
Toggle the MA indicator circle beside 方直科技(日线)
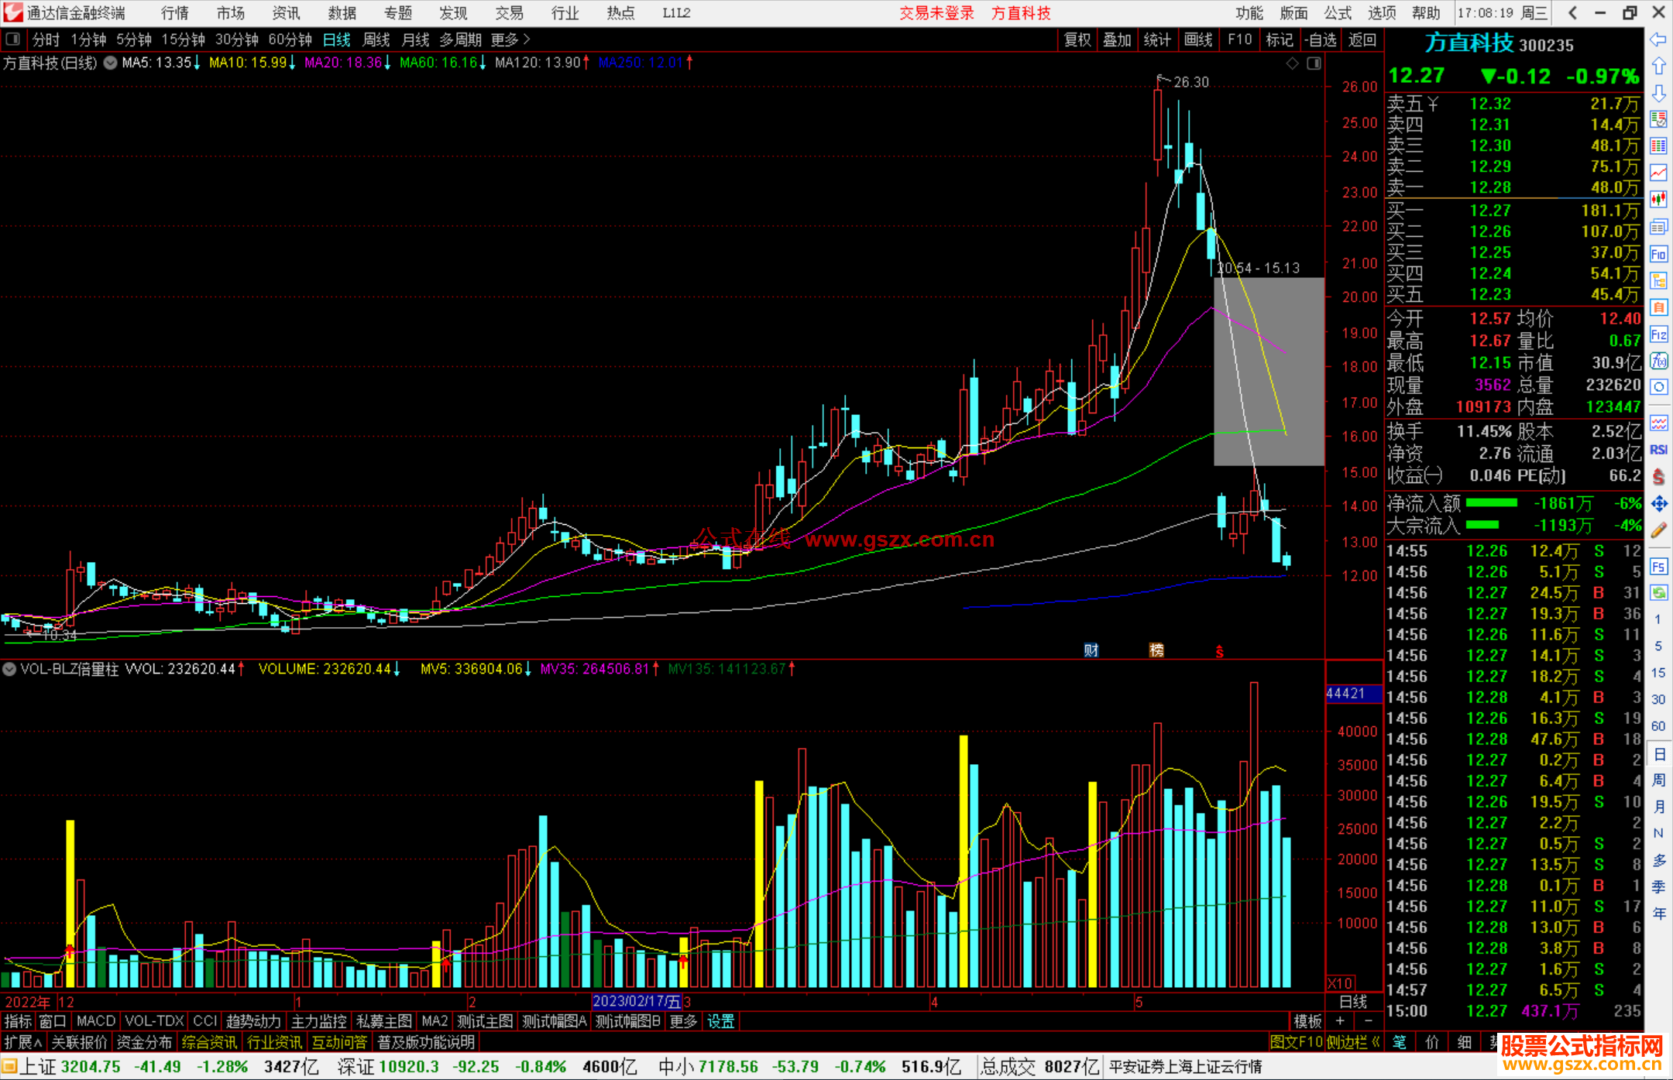[x=111, y=63]
